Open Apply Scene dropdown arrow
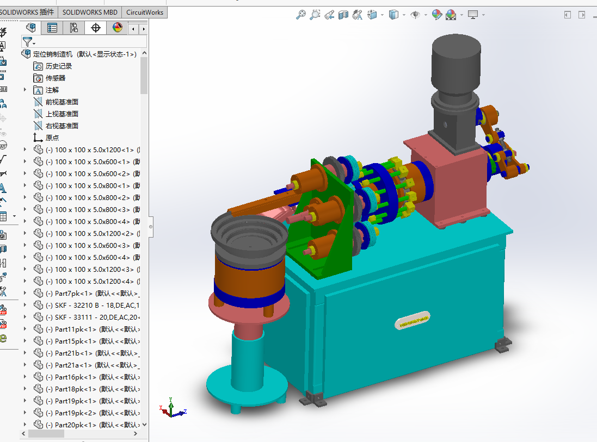This screenshot has height=442, width=597. (462, 15)
